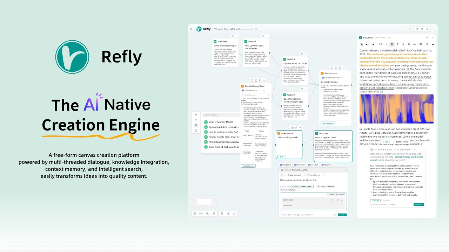Image resolution: width=449 pixels, height=252 pixels.
Task: Rerun the Generate long article node
Action: tap(288, 127)
